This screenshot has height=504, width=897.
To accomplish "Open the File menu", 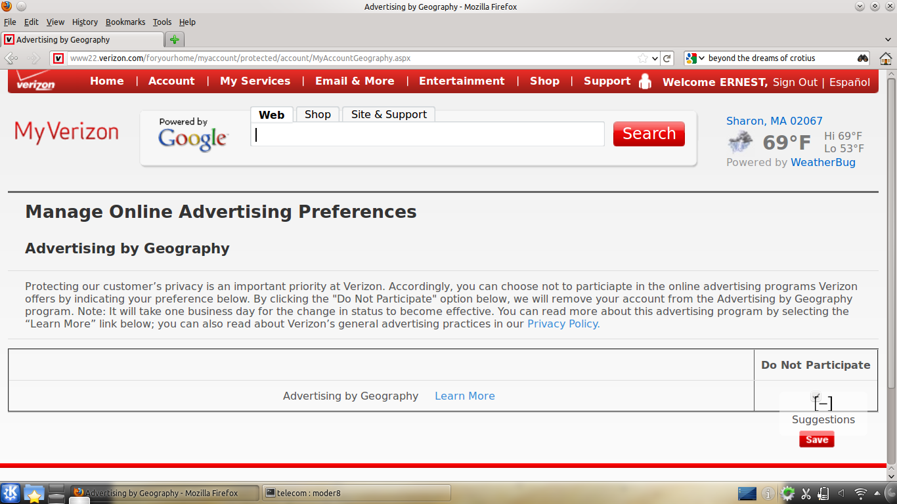I will click(10, 22).
